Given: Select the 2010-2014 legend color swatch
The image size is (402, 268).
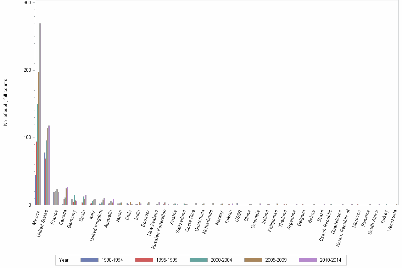Looking at the screenshot, I should click(x=307, y=260).
